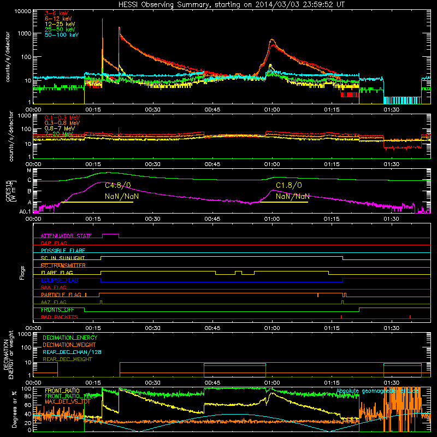Click the '0.3-0.8 MeV' legend label
Viewport: 437px width, 437px height.
[62, 123]
